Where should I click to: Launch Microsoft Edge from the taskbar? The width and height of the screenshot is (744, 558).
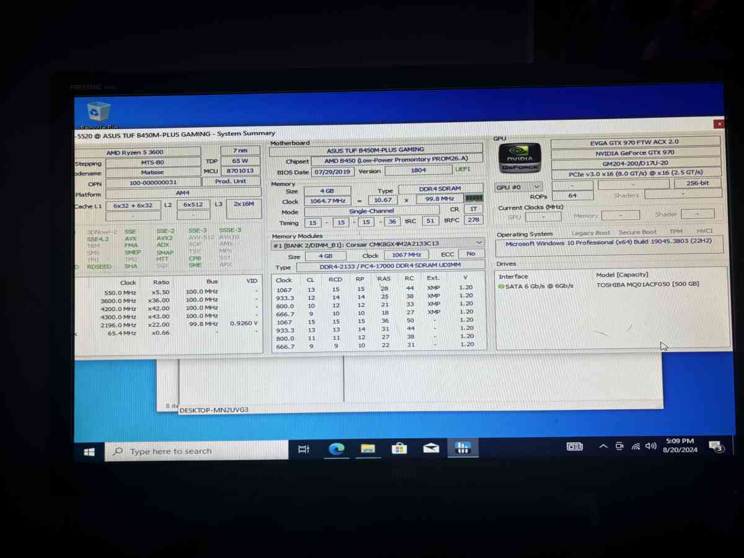[x=337, y=448]
